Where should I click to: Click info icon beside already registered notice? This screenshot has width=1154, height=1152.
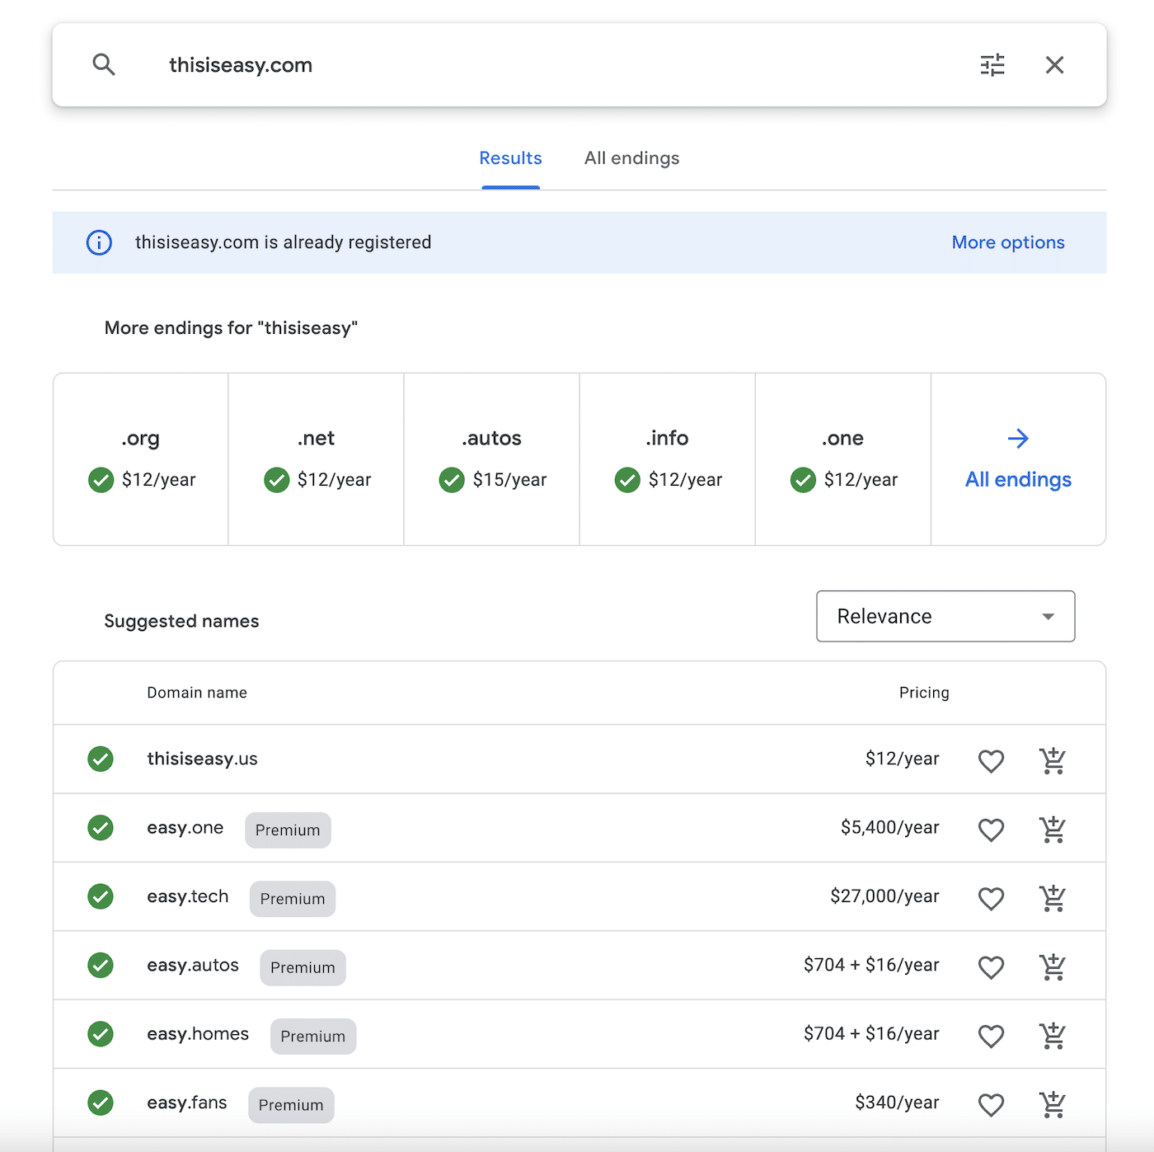99,242
